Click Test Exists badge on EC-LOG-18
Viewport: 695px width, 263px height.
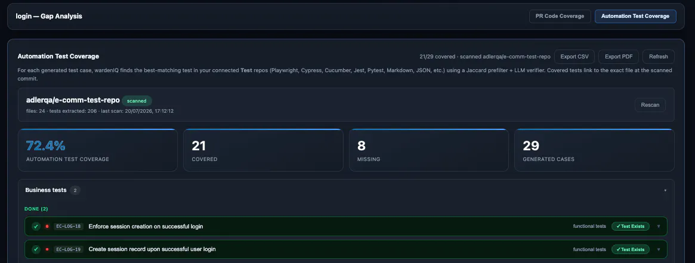point(631,226)
